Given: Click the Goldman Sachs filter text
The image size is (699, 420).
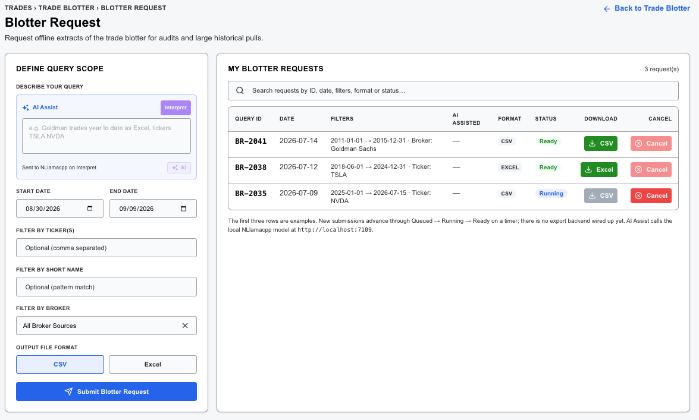Looking at the screenshot, I should [x=353, y=149].
